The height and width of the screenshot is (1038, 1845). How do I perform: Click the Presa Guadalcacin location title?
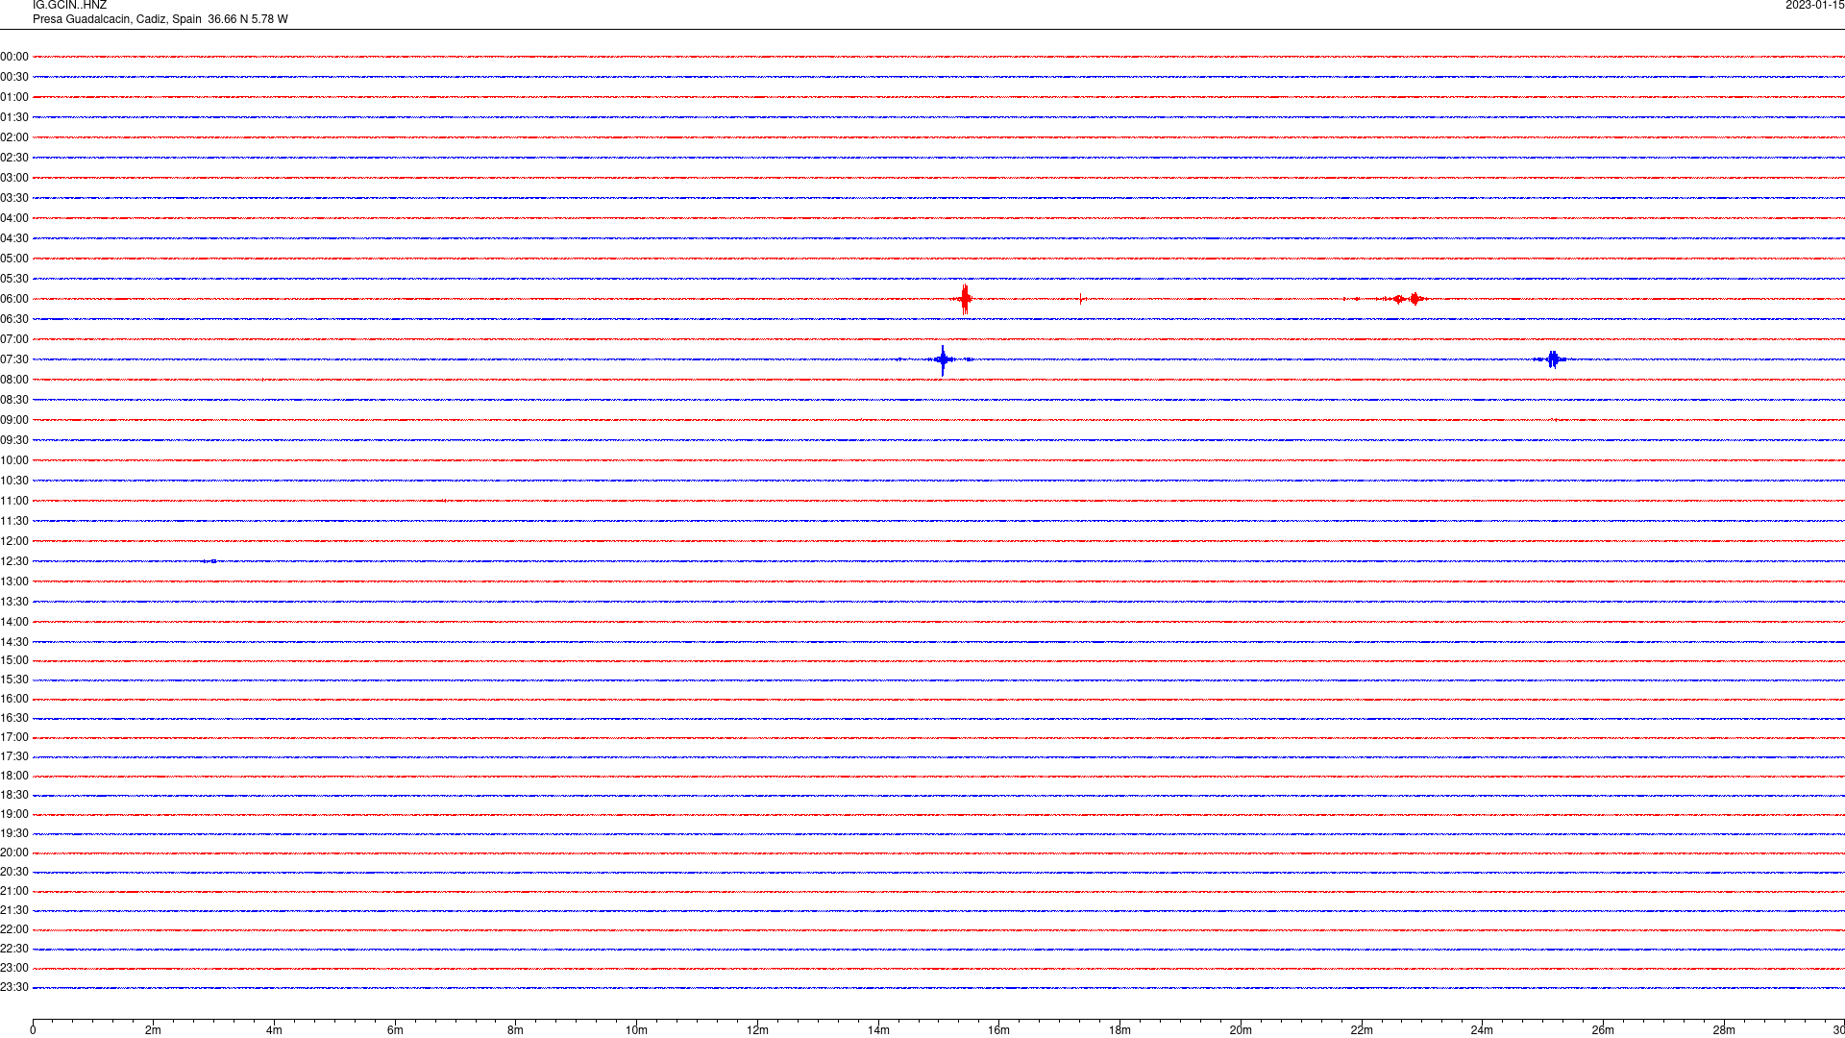pyautogui.click(x=160, y=19)
